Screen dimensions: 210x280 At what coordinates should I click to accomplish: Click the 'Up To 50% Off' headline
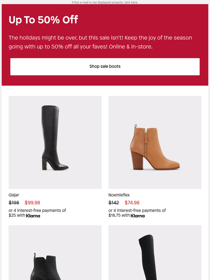pos(43,20)
